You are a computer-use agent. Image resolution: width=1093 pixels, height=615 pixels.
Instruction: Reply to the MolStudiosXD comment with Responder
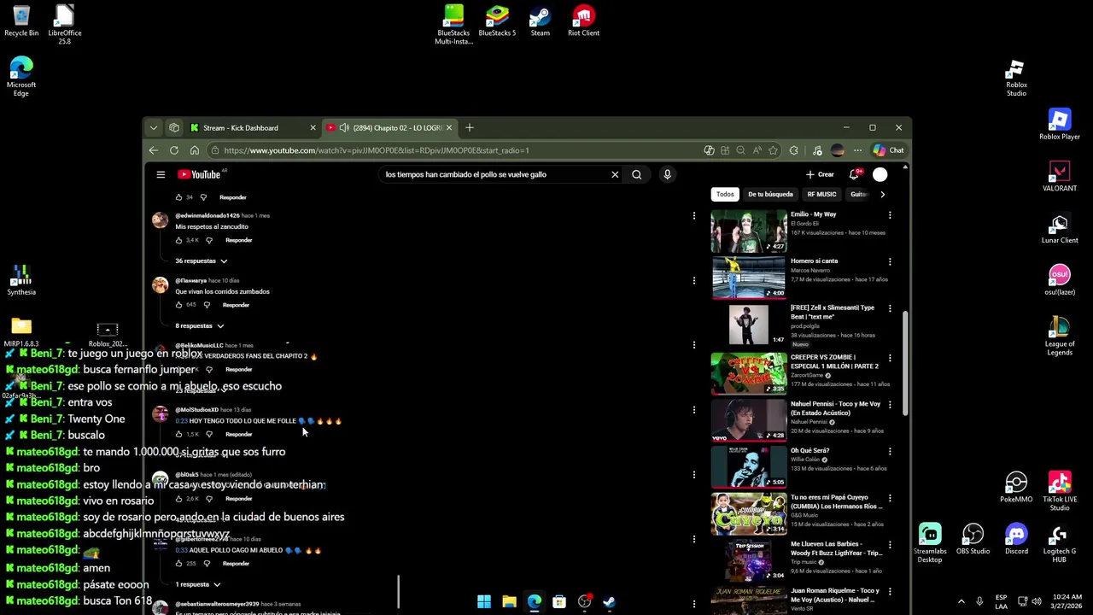239,434
